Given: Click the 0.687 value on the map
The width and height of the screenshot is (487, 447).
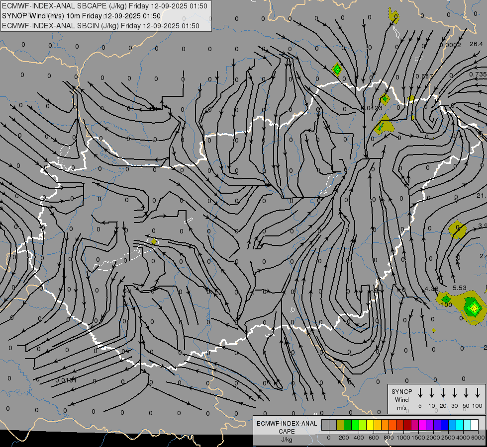Looking at the screenshot, I should pyautogui.click(x=424, y=76).
